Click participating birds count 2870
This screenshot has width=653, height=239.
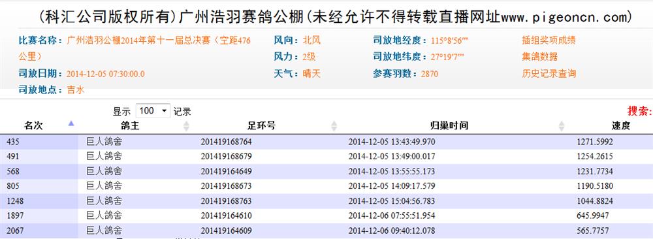[430, 74]
